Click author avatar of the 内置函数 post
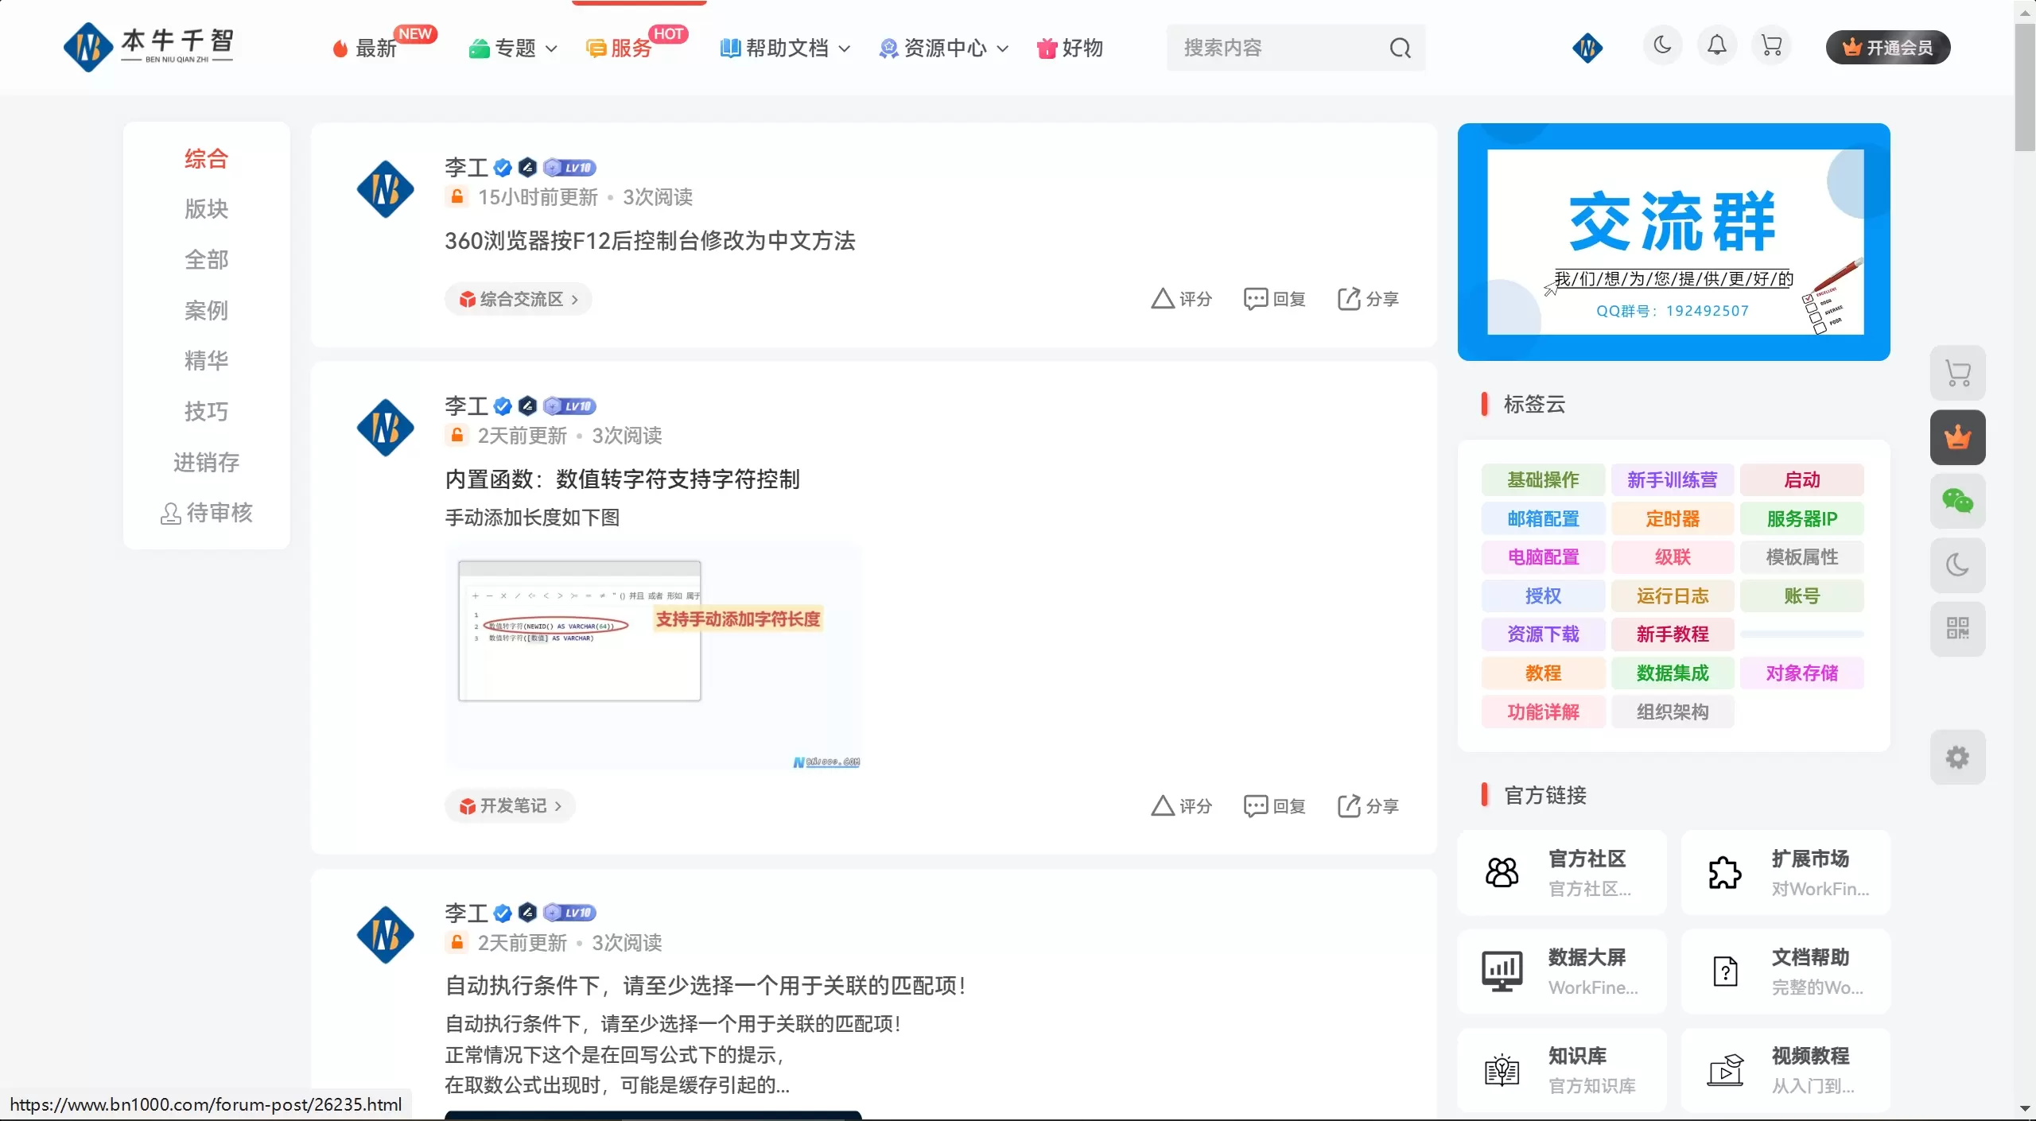Image resolution: width=2036 pixels, height=1121 pixels. coord(386,428)
